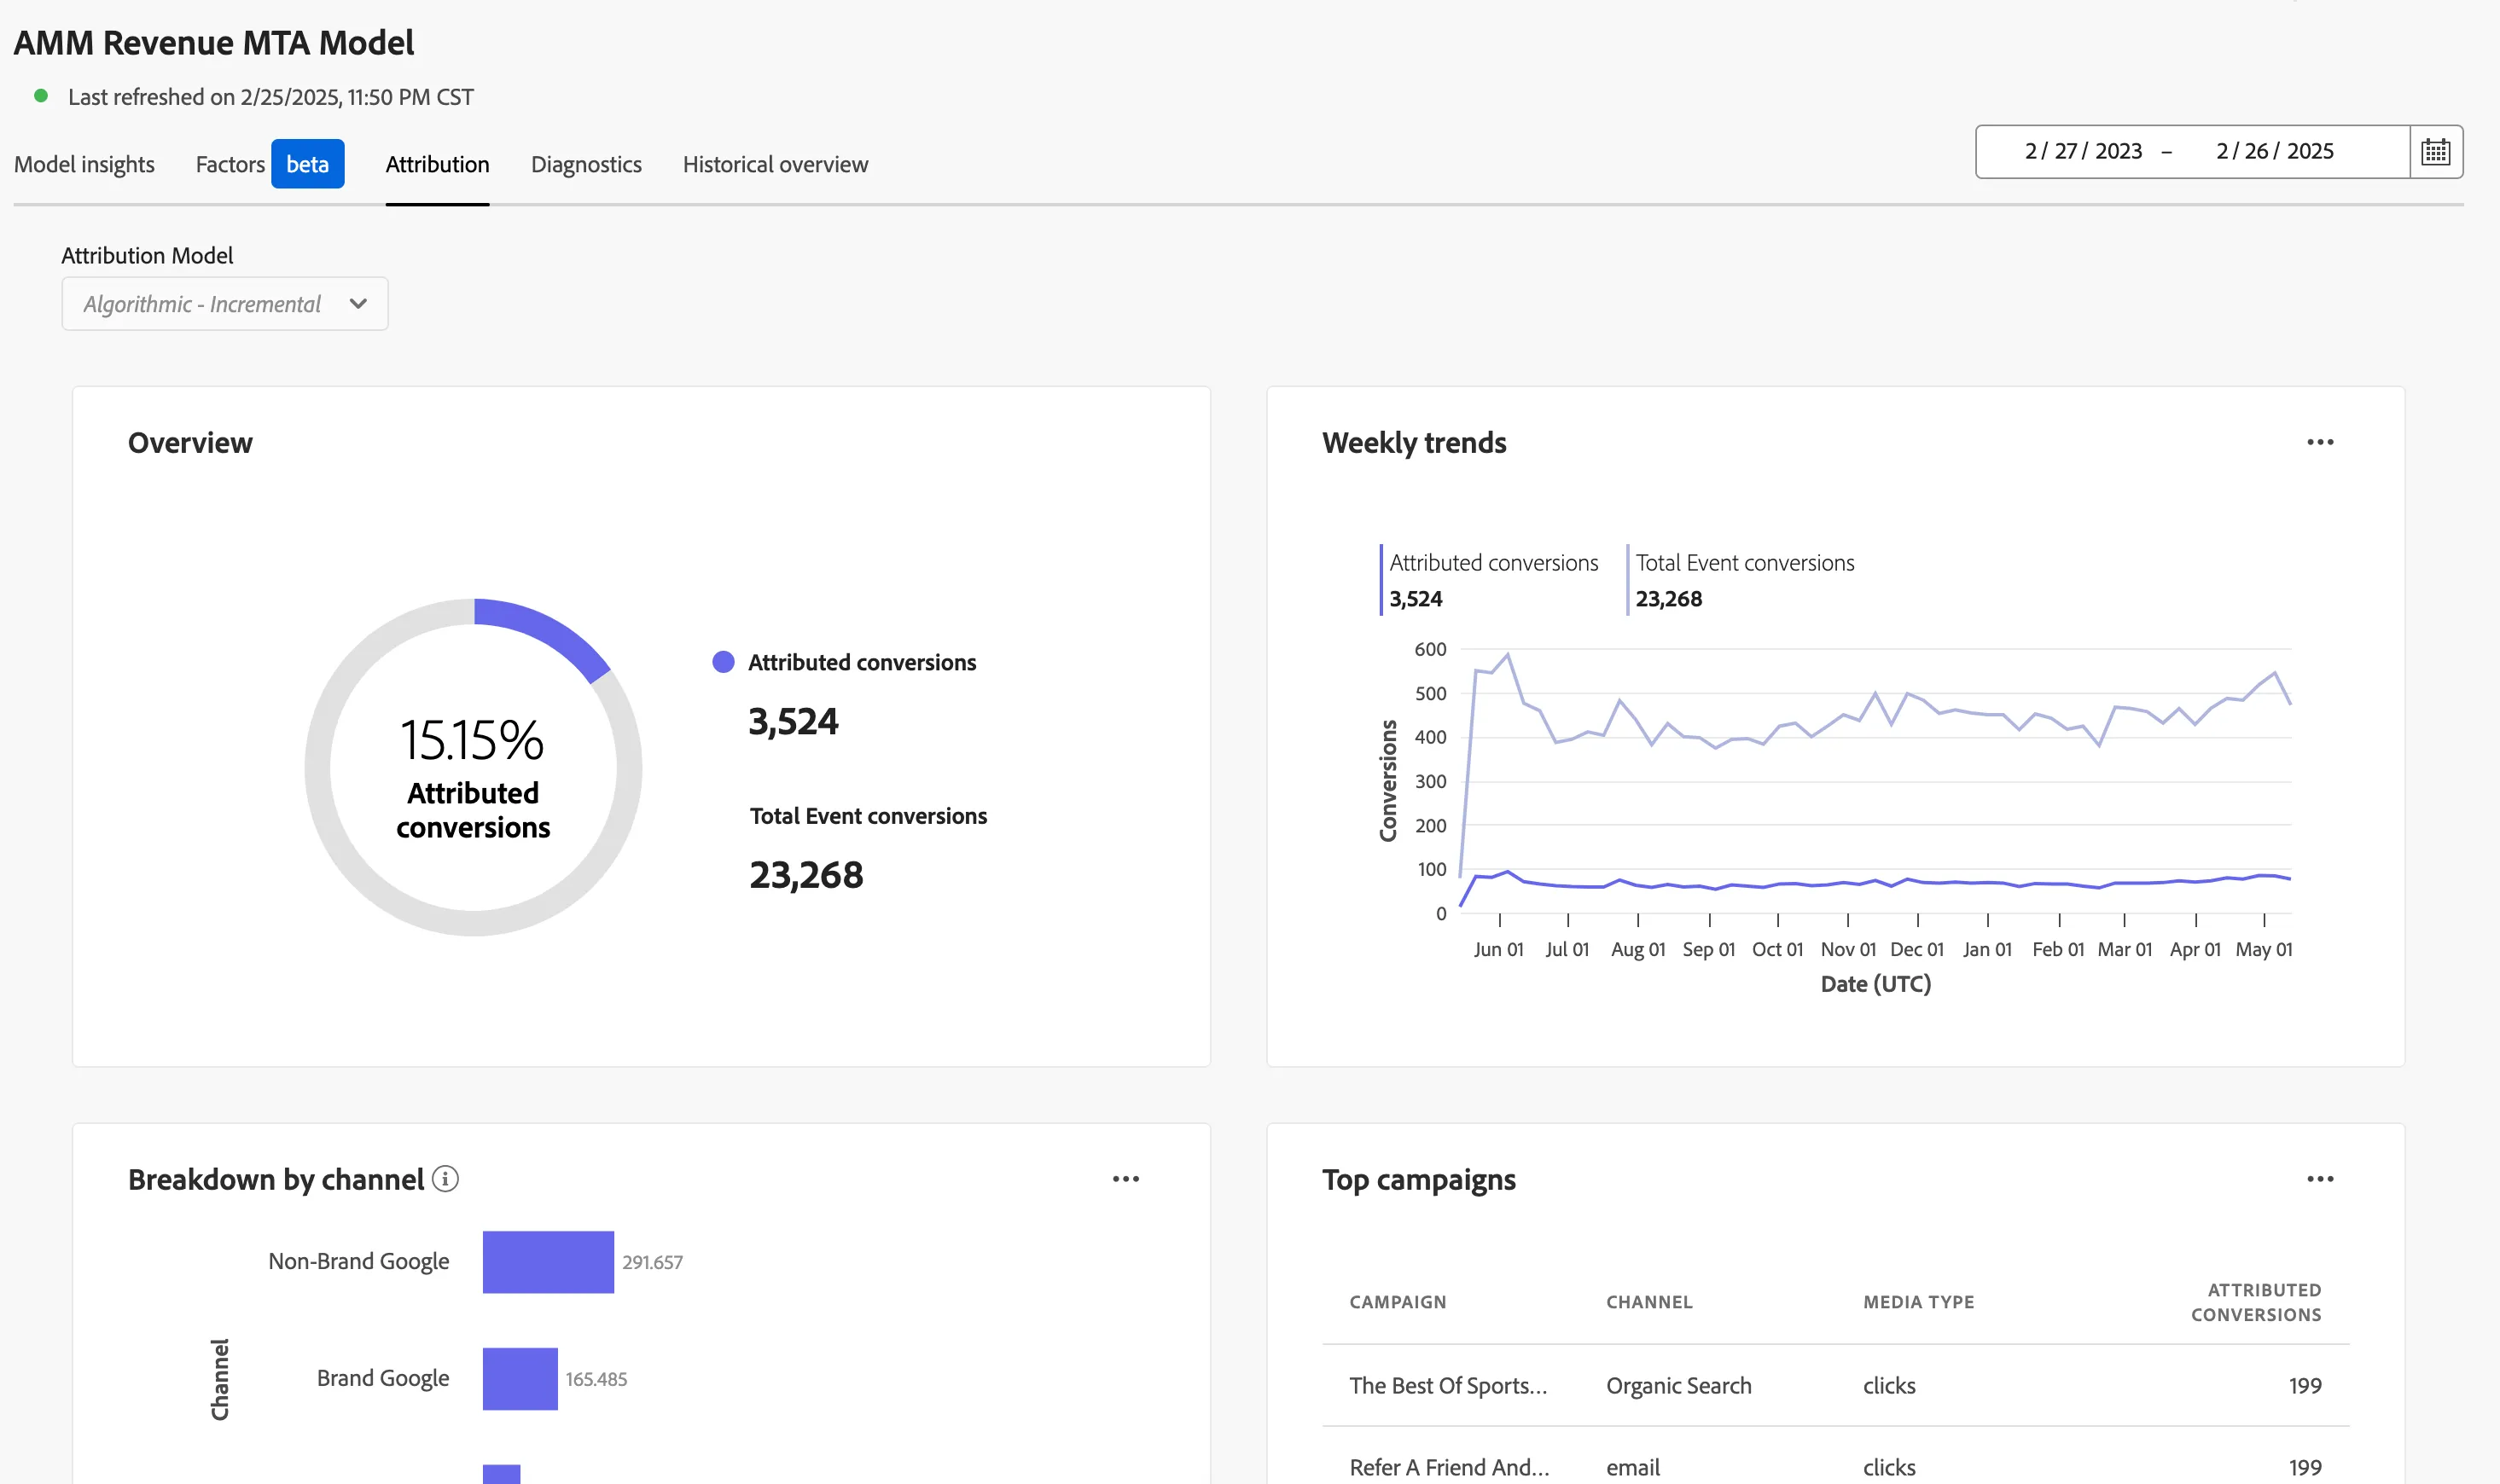2500x1484 pixels.
Task: Click the Brand Google bar
Action: tap(520, 1379)
